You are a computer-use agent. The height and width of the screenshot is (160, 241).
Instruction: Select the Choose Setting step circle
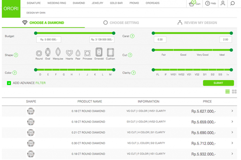[106, 23]
